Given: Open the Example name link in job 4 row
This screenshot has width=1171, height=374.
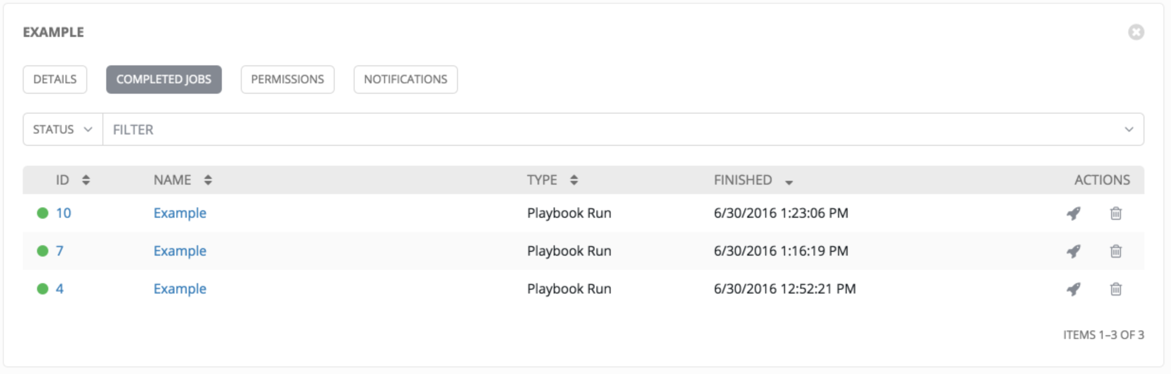Looking at the screenshot, I should click(180, 289).
